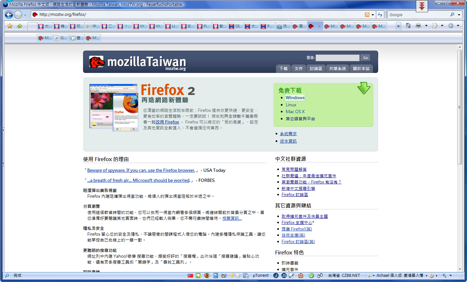Open the 關於本站 navigation tab
The height and width of the screenshot is (282, 467).
(x=361, y=69)
